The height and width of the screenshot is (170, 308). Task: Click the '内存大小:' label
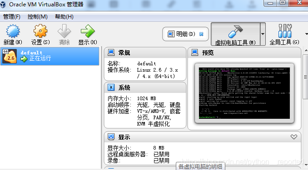coord(119,98)
